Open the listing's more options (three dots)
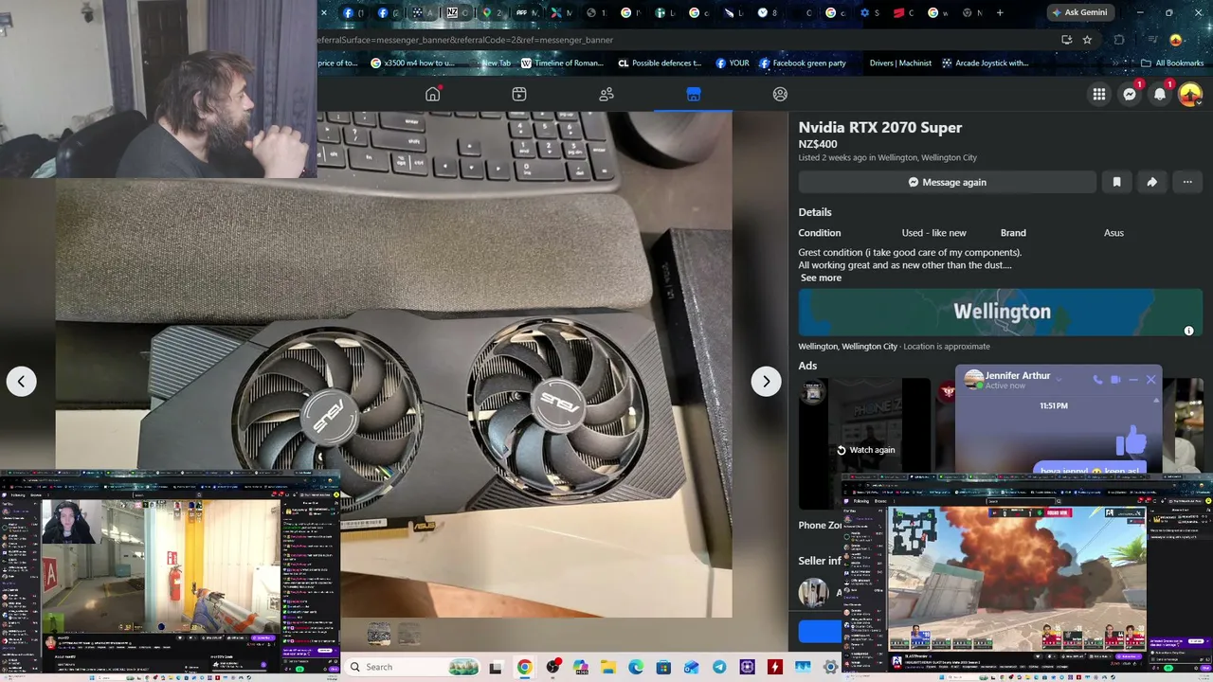 1187,182
